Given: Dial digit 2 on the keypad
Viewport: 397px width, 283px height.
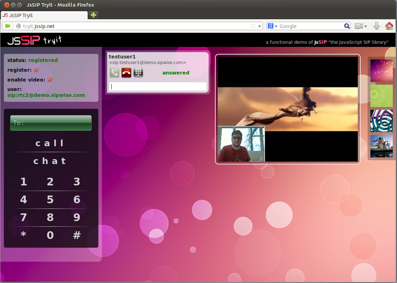Looking at the screenshot, I should tap(50, 182).
